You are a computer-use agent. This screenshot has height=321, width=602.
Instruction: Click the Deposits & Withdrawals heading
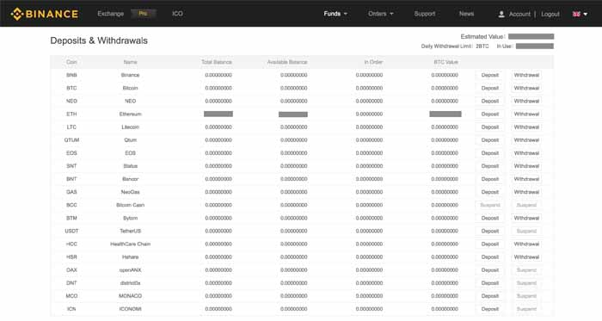coord(99,40)
